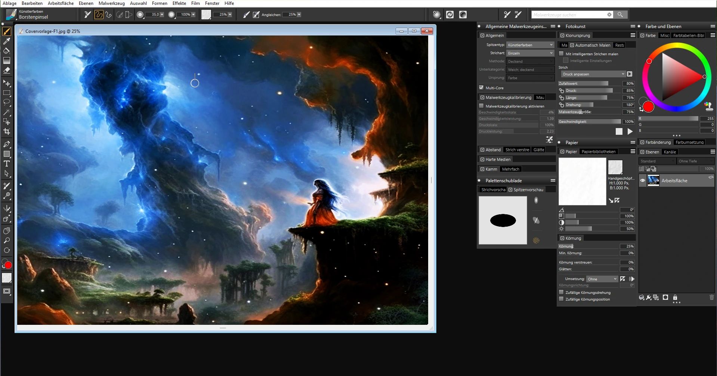Viewport: 717px width, 376px height.
Task: Switch to the Kanäle tab
Action: pos(670,152)
